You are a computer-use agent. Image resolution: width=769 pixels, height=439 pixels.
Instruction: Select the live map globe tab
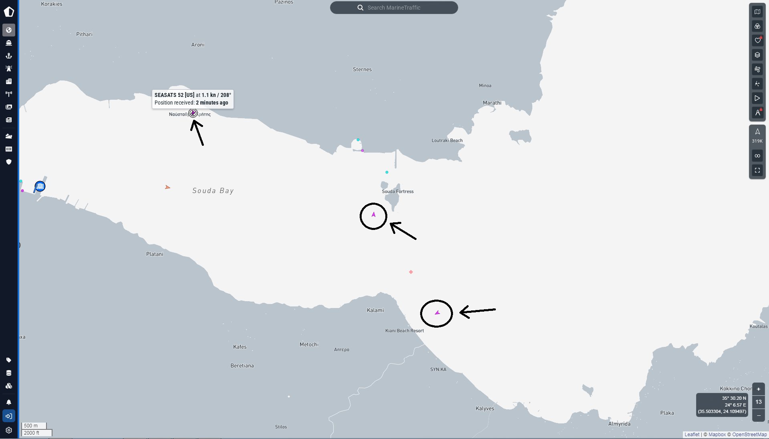[9, 30]
